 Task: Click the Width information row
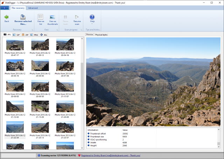[x=121, y=143]
